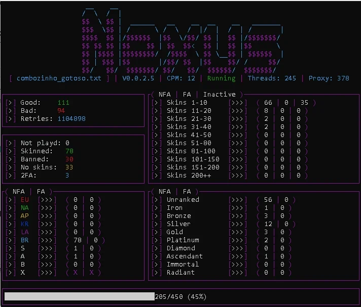Select the [>] marker beside 2FA
This screenshot has height=307, width=361.
pos(11,176)
